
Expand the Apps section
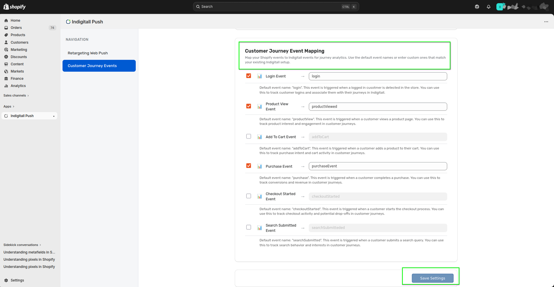coord(9,106)
